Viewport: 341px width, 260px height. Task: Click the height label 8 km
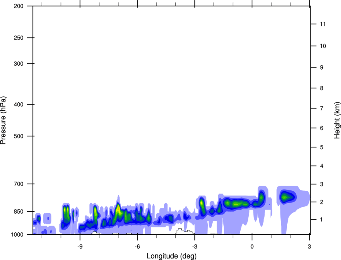(322, 88)
